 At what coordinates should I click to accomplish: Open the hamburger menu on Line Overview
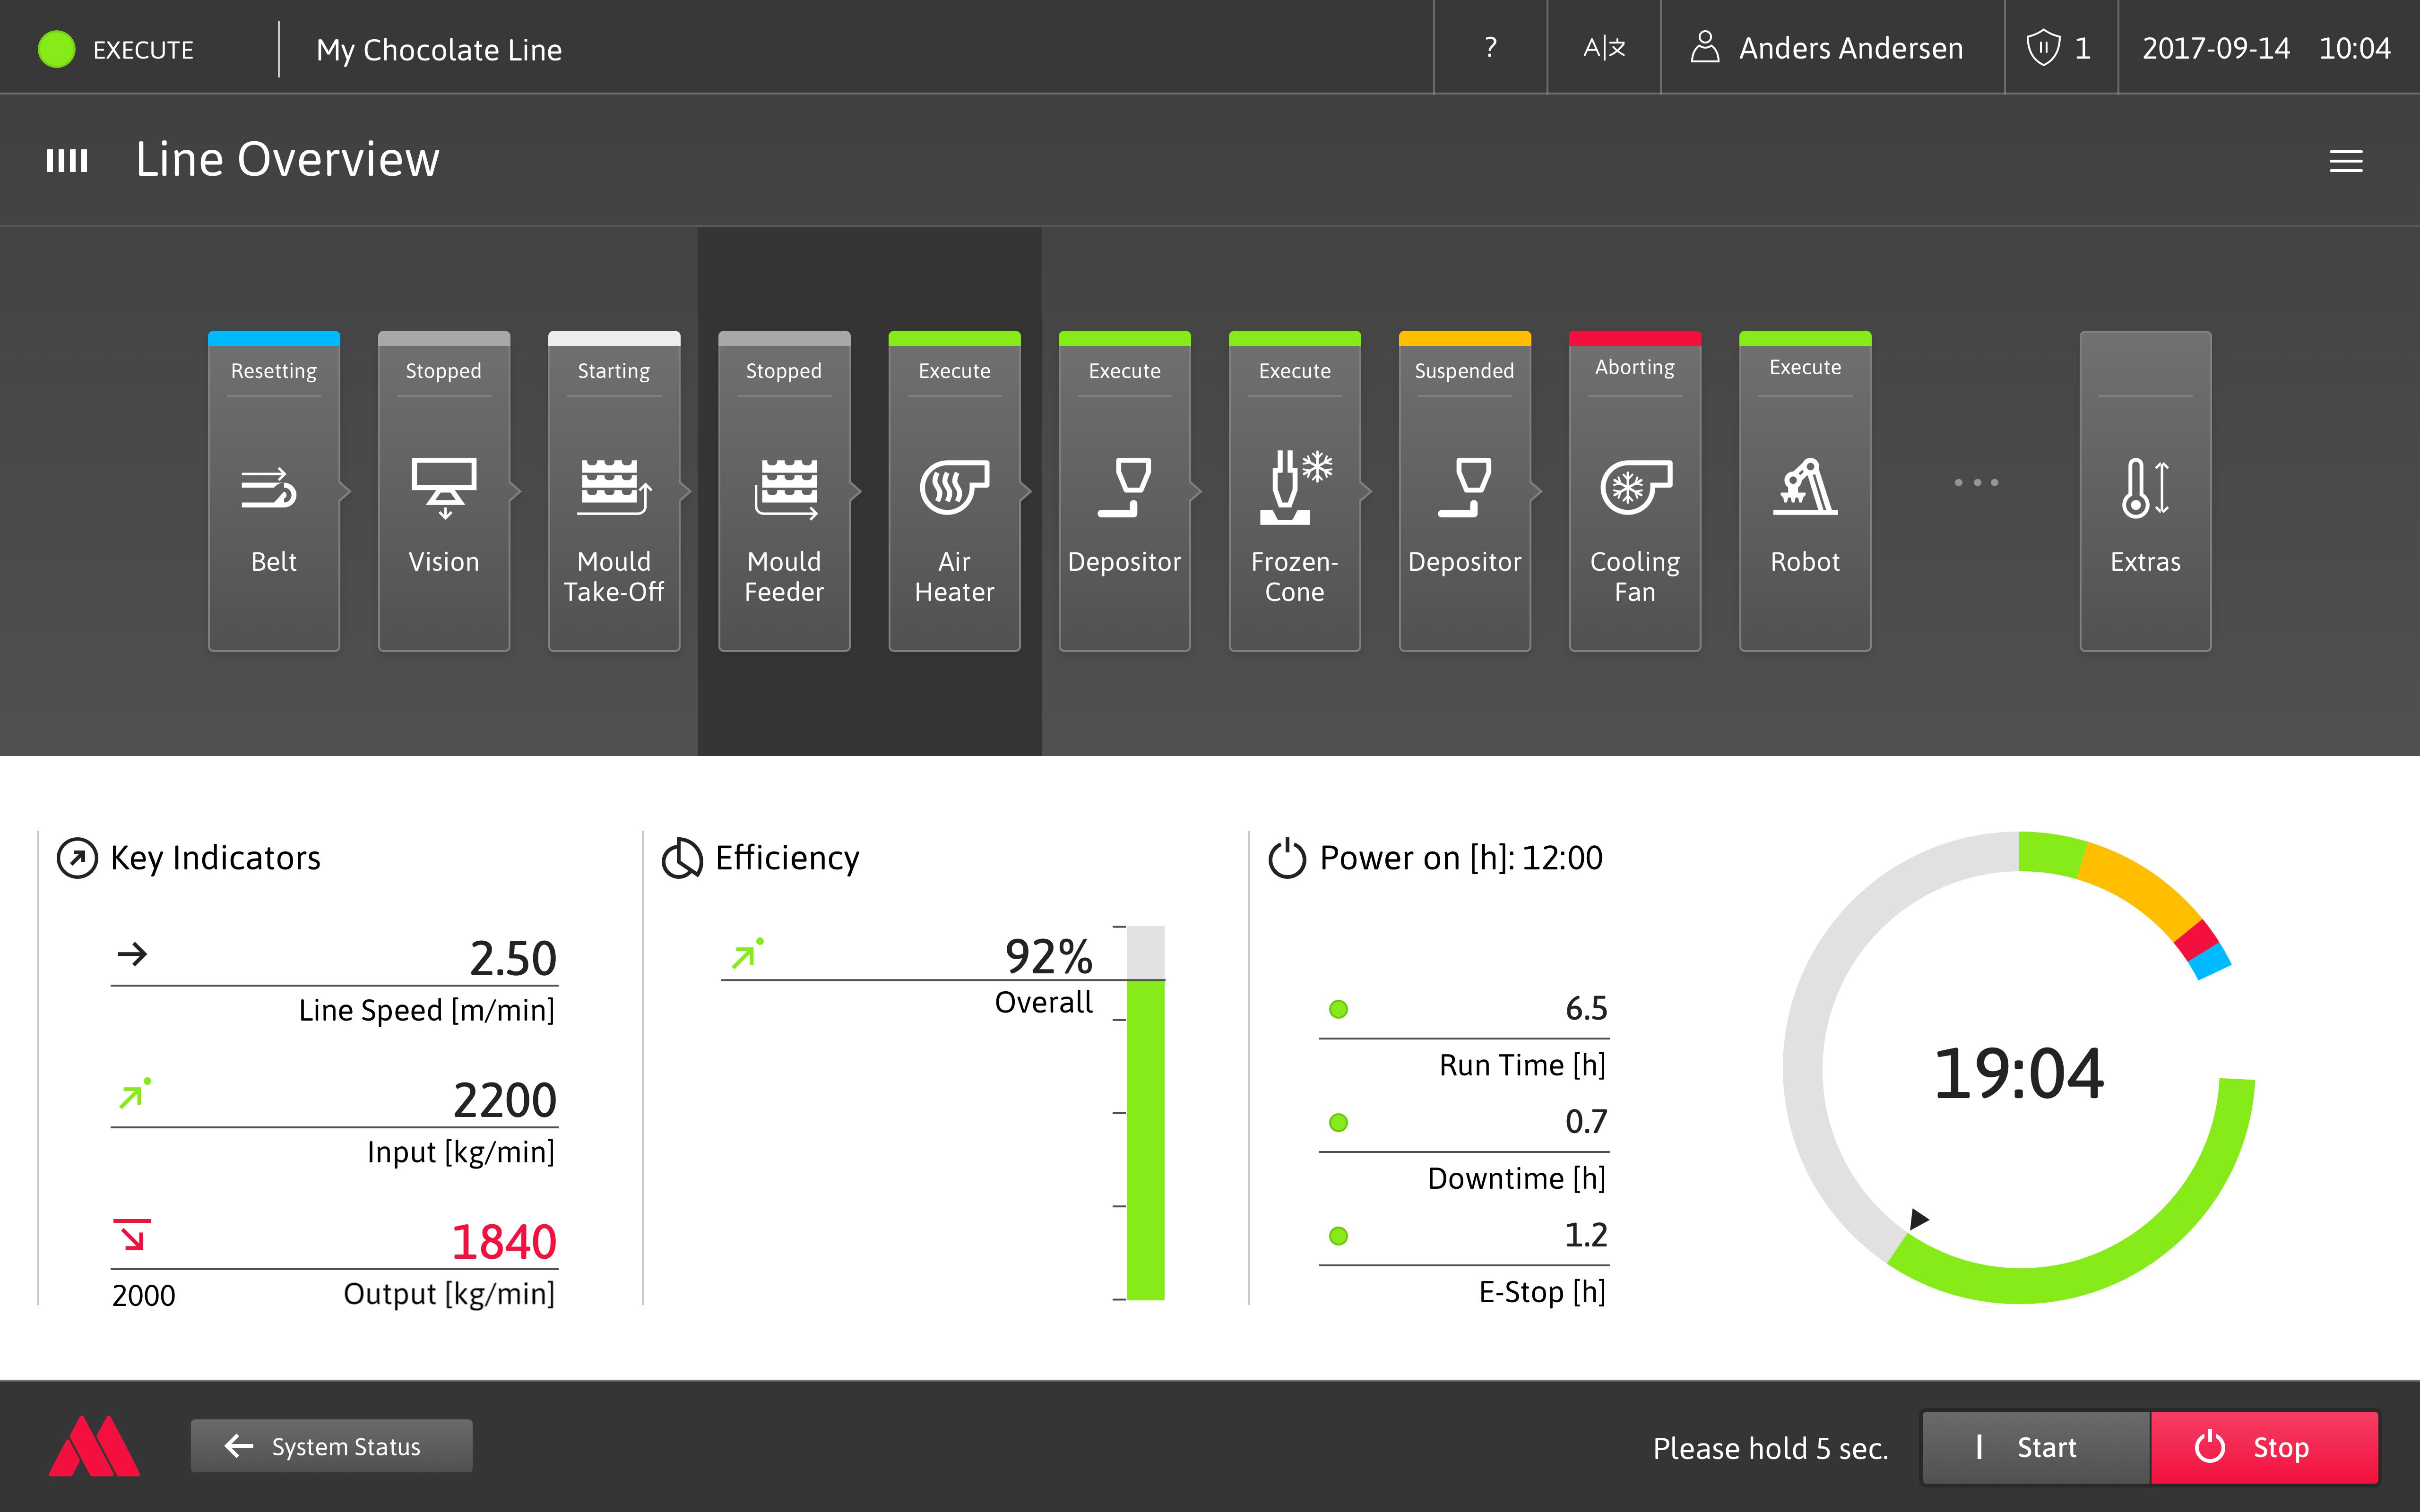(2345, 160)
